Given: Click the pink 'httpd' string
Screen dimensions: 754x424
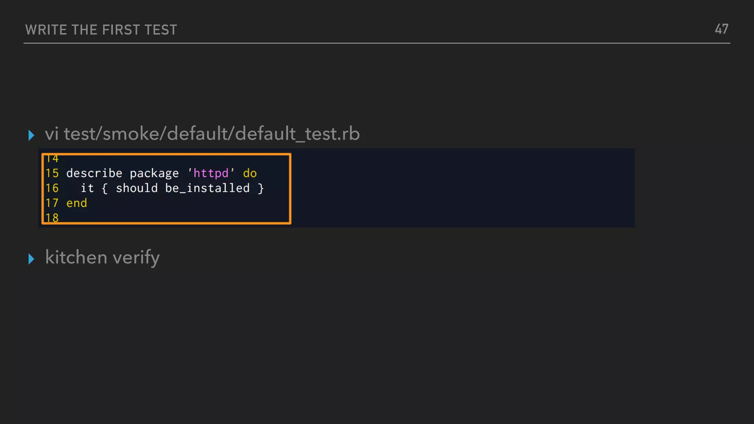Looking at the screenshot, I should pyautogui.click(x=211, y=173).
